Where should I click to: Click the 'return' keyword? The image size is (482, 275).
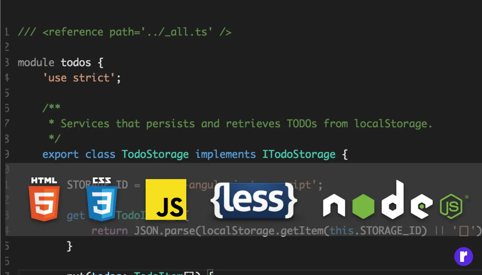(x=109, y=231)
